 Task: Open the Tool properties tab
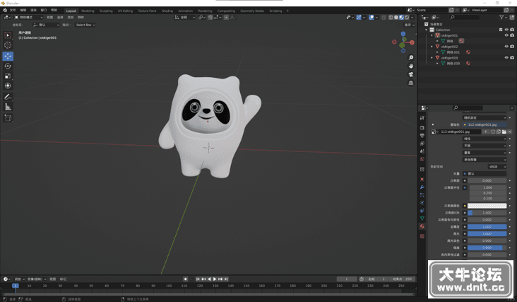(x=422, y=118)
